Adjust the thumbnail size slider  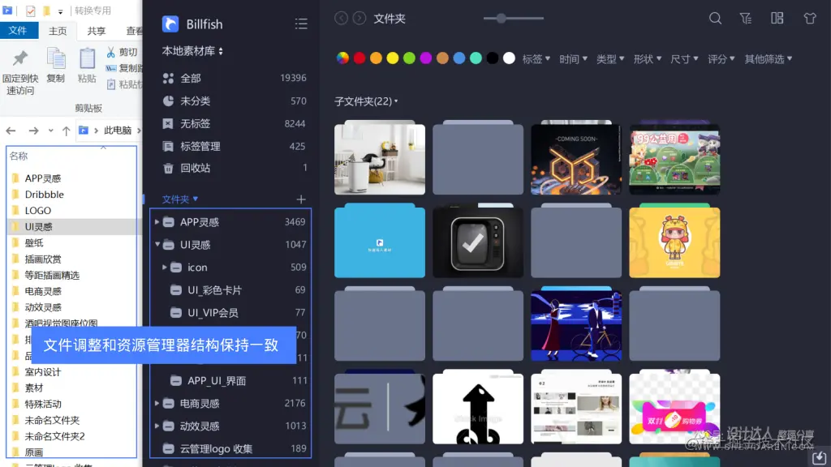[x=502, y=19]
